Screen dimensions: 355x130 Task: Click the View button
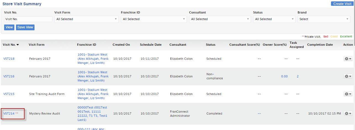(9, 27)
